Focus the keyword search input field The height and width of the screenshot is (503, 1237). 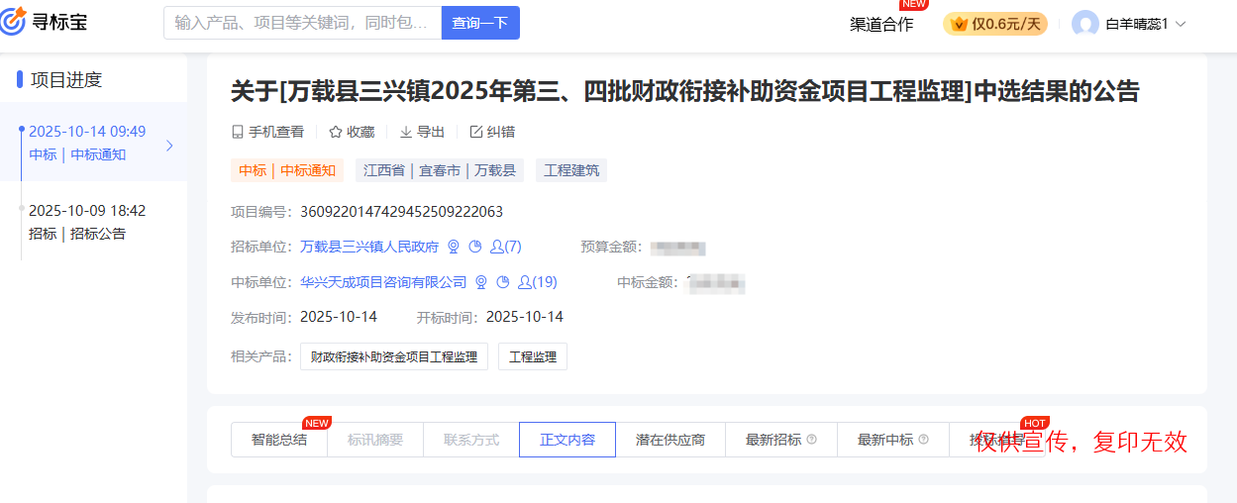pyautogui.click(x=302, y=23)
